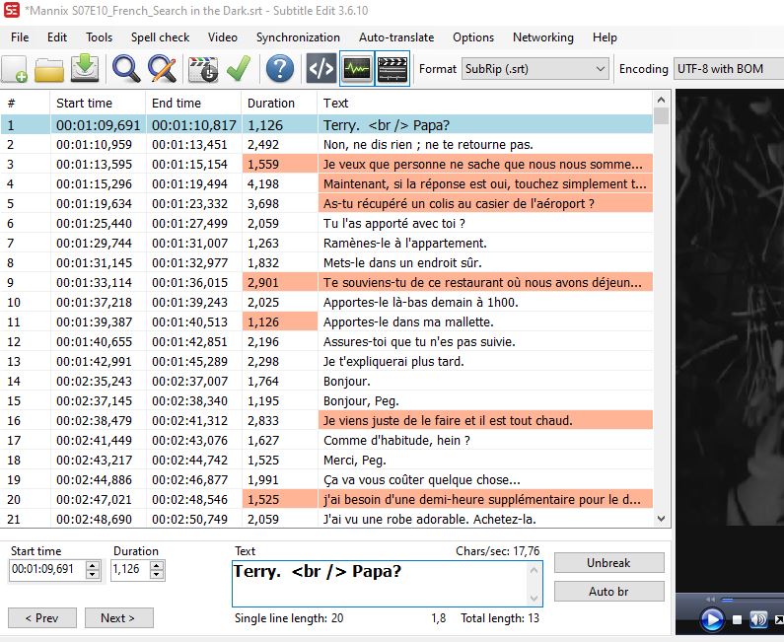Open the Help menu

pos(605,37)
